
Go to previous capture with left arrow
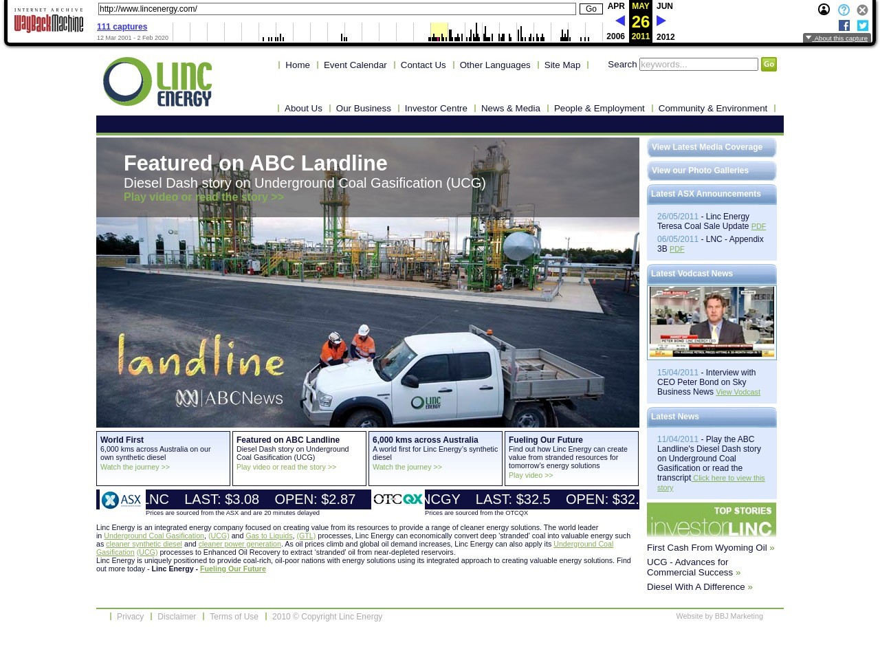click(619, 21)
